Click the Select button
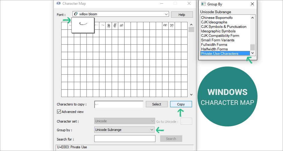The image size is (283, 151). click(x=156, y=104)
